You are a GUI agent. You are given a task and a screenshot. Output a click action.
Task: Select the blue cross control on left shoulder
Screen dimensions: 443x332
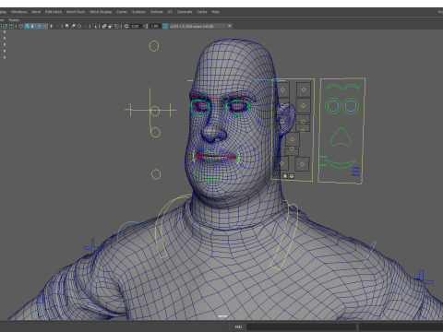pyautogui.click(x=92, y=246)
